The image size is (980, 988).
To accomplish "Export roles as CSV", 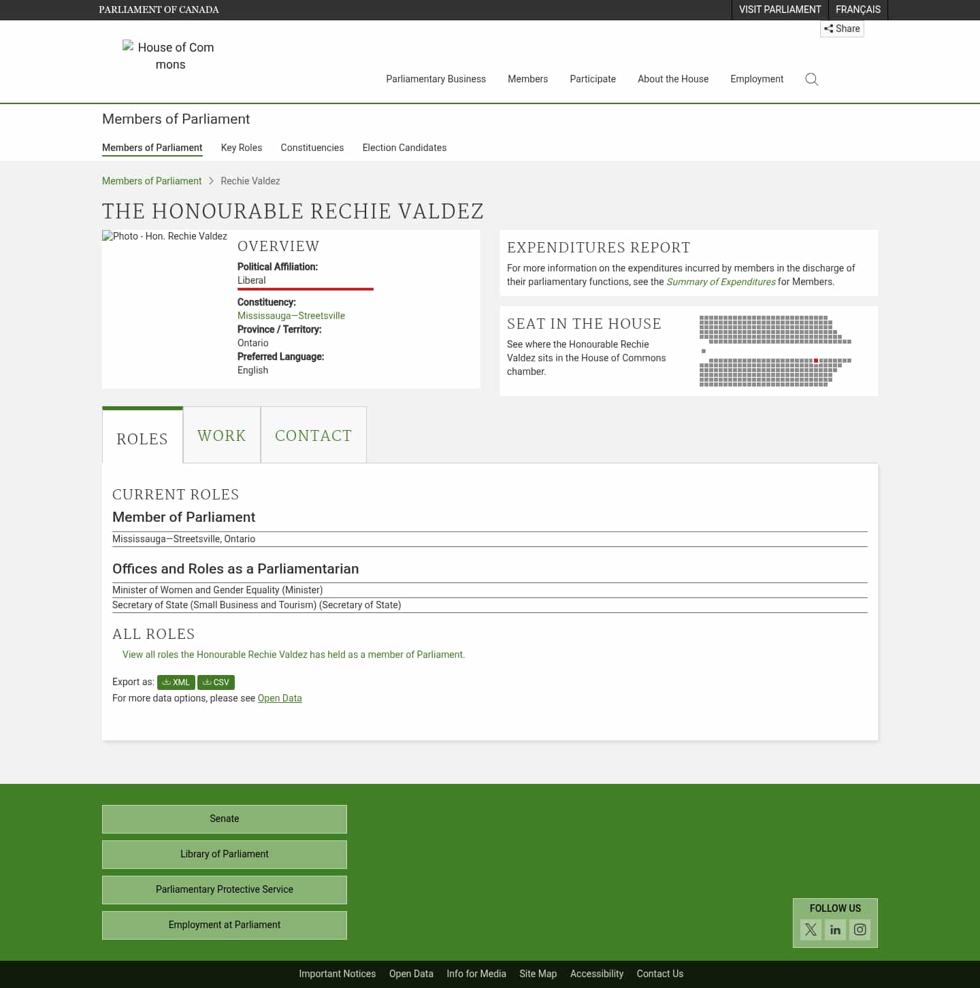I will click(x=216, y=682).
